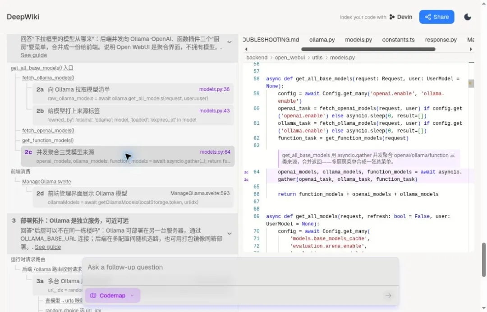The width and height of the screenshot is (487, 312).
Task: Submit follow-up question arrow
Action: click(x=388, y=296)
